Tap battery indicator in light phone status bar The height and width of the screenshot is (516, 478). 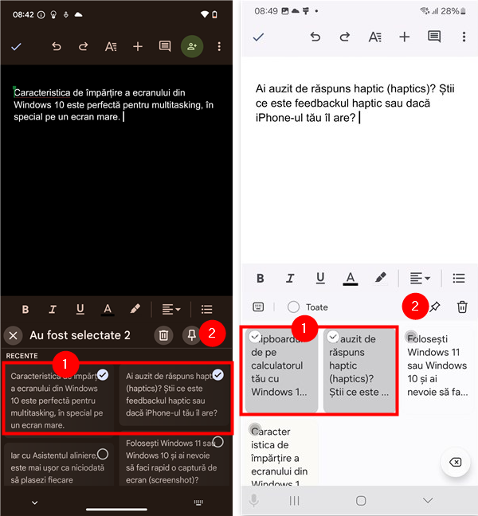point(463,11)
